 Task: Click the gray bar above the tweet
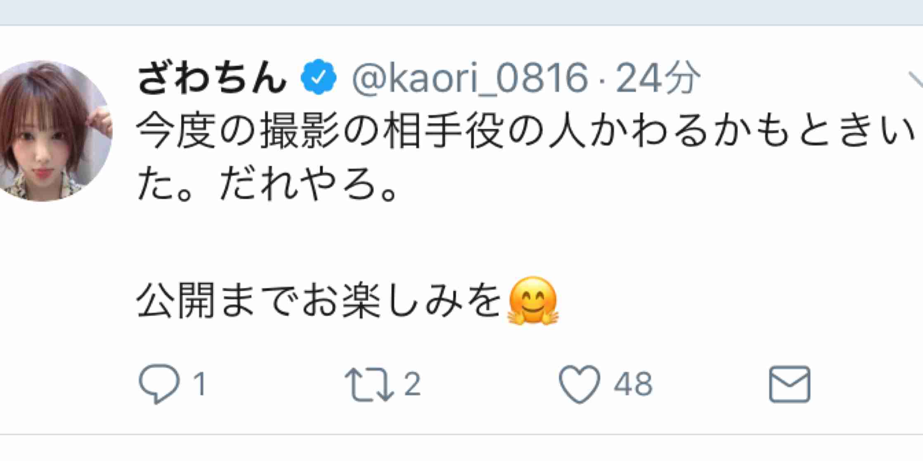[x=461, y=12]
